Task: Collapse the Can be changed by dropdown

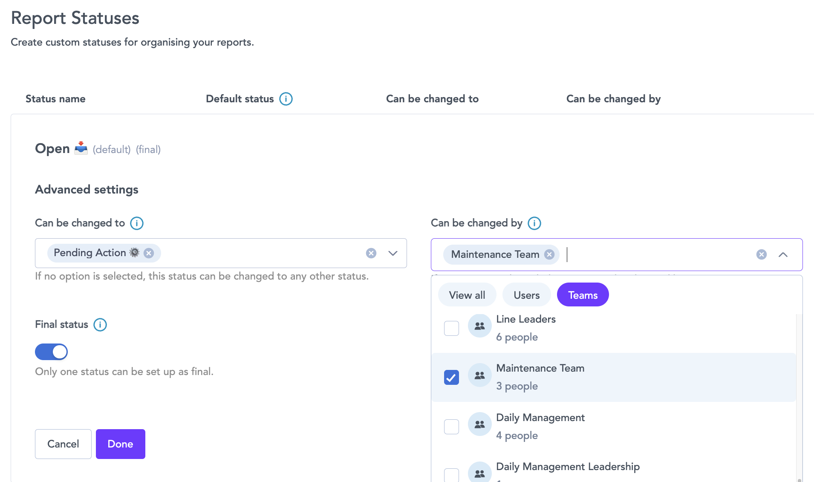Action: (783, 254)
